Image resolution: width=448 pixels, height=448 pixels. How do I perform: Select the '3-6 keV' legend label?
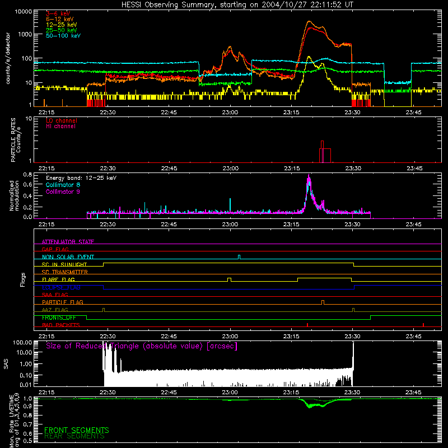click(x=58, y=13)
